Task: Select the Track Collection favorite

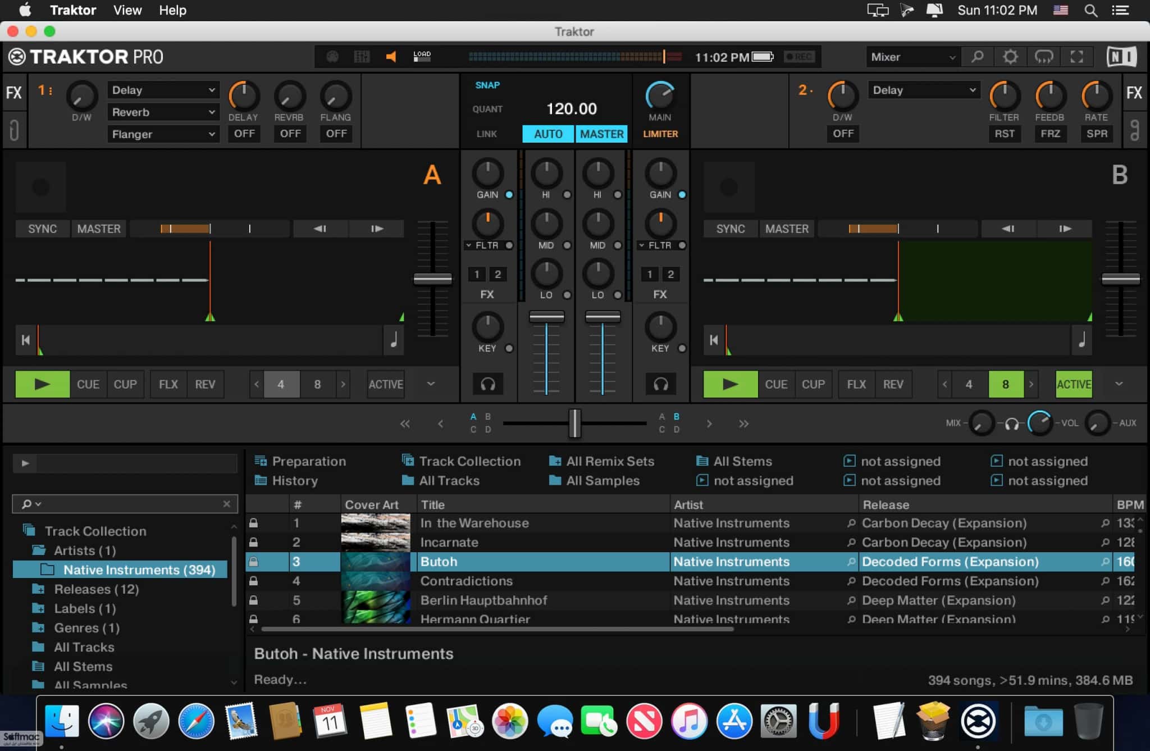Action: coord(462,461)
